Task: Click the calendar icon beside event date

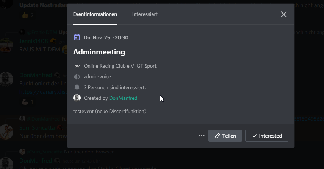Action: click(x=77, y=37)
